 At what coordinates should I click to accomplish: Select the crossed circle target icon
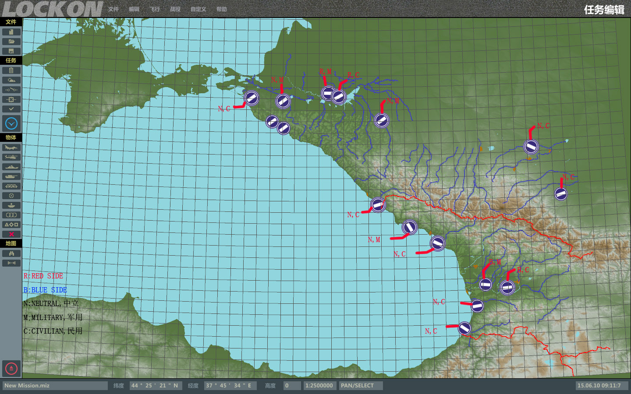(x=11, y=196)
